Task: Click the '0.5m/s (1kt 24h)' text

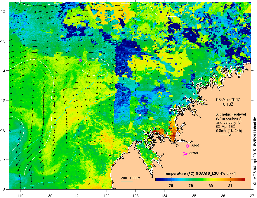Action: tap(229, 131)
